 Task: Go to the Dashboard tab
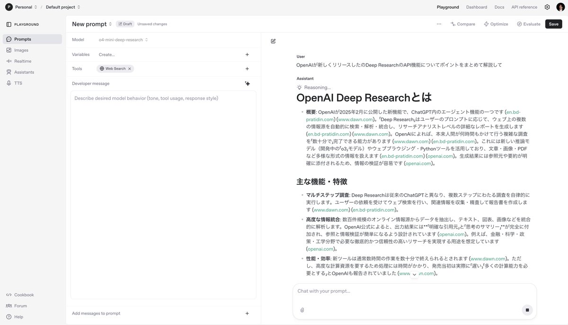point(477,7)
